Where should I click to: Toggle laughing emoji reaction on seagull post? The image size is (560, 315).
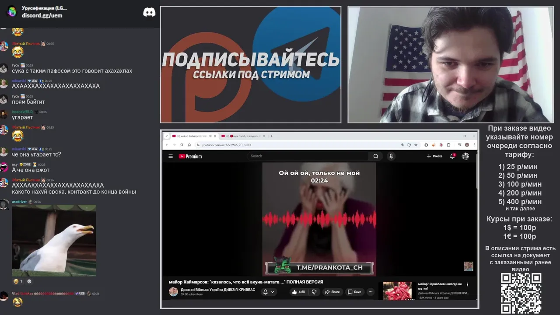[18, 281]
